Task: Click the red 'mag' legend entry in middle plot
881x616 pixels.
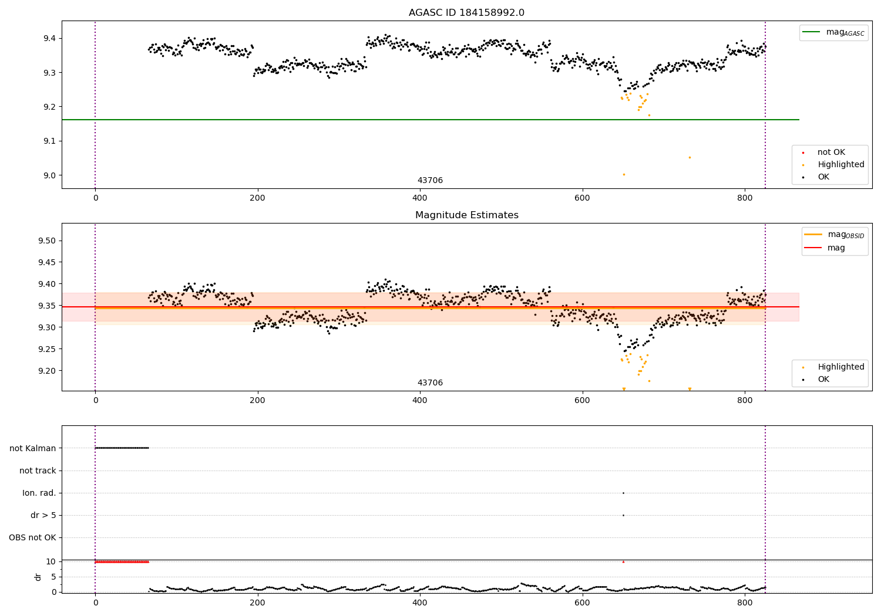Action: [825, 248]
